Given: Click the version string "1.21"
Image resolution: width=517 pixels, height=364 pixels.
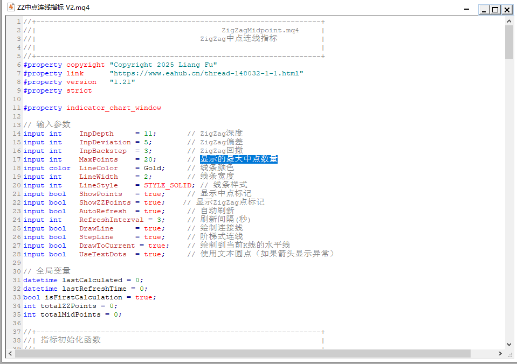Looking at the screenshot, I should pyautogui.click(x=122, y=82).
